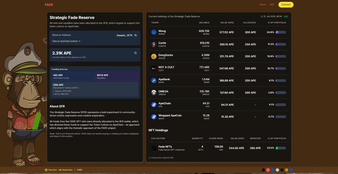Click the Wong token icon
The image size is (338, 174).
point(154,32)
